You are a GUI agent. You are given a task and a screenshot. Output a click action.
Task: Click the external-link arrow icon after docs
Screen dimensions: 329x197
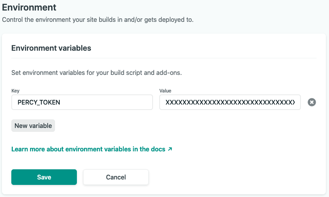(x=170, y=149)
